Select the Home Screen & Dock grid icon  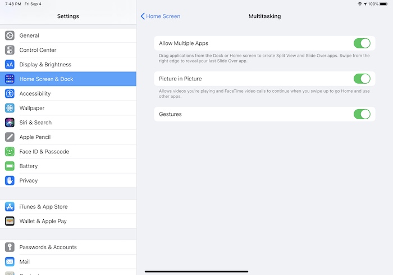[10, 79]
